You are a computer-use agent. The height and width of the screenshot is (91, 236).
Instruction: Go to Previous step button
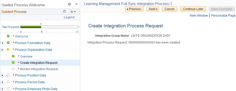pos(134,9)
